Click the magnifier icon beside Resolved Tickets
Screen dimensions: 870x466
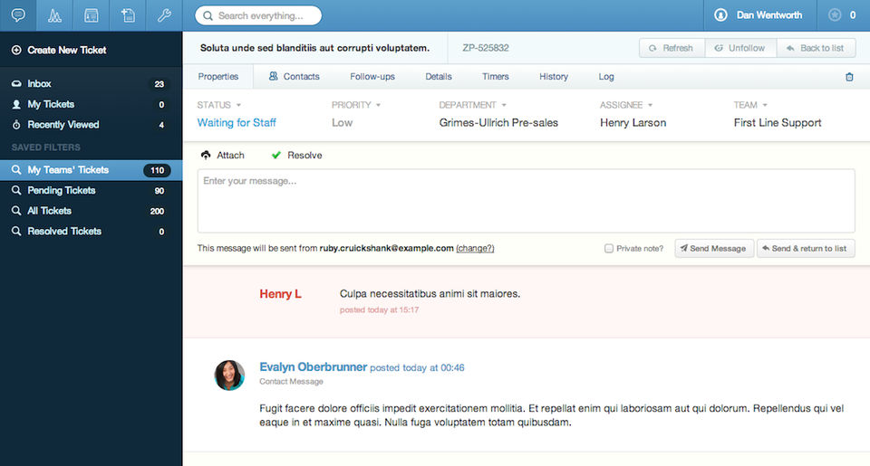tap(16, 231)
